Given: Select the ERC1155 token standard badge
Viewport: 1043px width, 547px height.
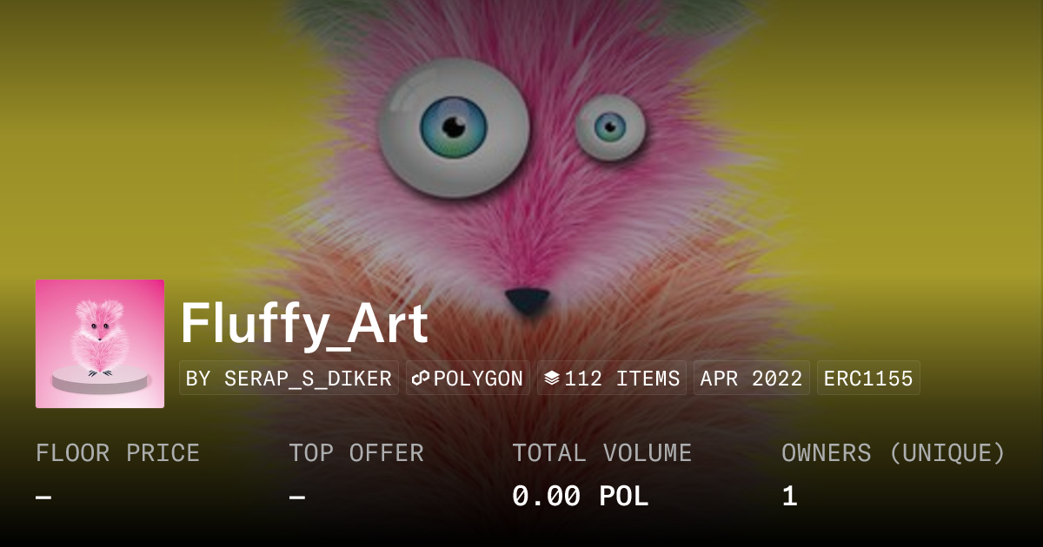Looking at the screenshot, I should coord(868,379).
